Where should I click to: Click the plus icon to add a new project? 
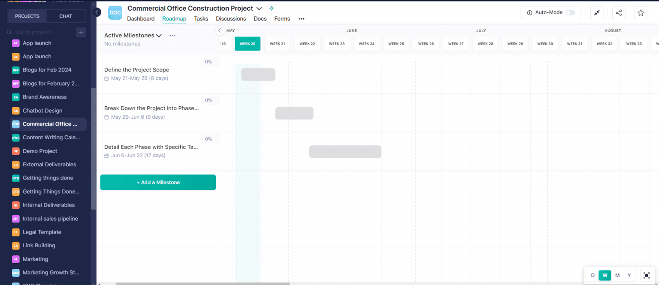[81, 32]
